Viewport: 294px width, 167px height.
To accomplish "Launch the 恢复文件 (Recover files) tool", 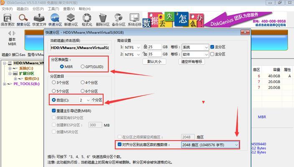I will (39, 20).
